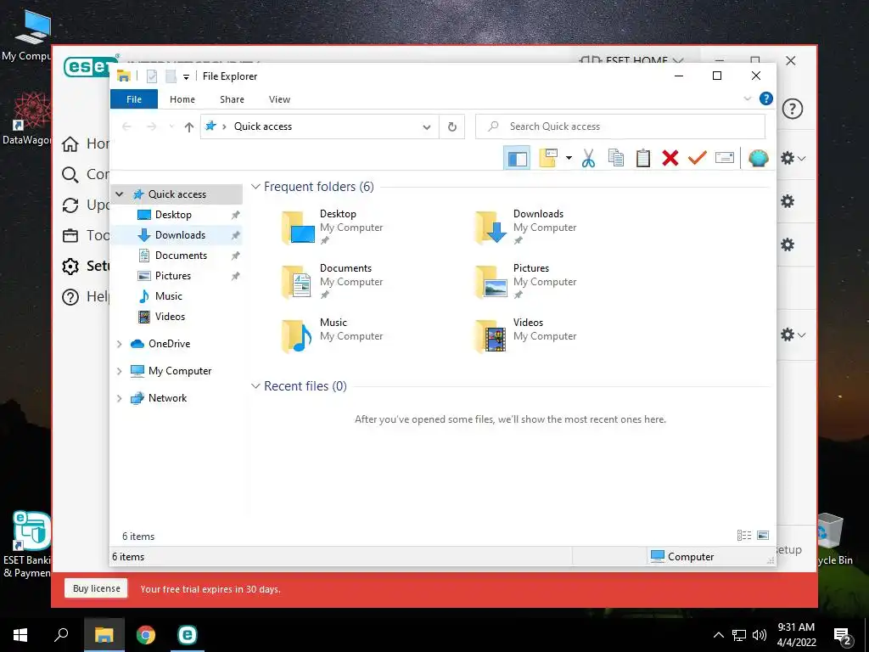
Task: Click the E-mail envelope toolbar icon
Action: [725, 158]
